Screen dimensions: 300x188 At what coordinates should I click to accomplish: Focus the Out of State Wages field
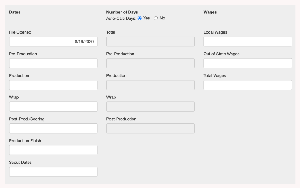click(x=247, y=63)
